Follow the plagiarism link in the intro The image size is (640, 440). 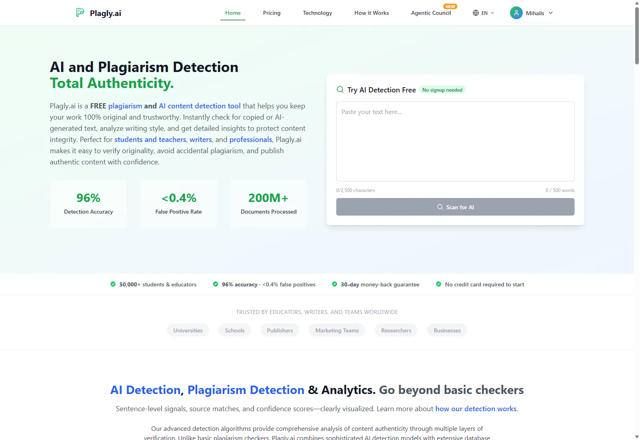pyautogui.click(x=125, y=106)
